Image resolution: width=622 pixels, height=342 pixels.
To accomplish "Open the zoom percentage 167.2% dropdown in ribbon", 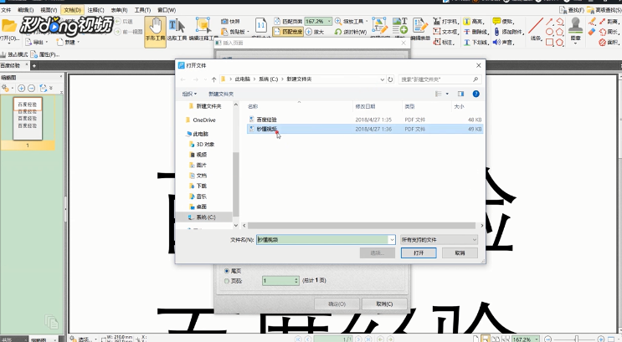I will pyautogui.click(x=329, y=22).
